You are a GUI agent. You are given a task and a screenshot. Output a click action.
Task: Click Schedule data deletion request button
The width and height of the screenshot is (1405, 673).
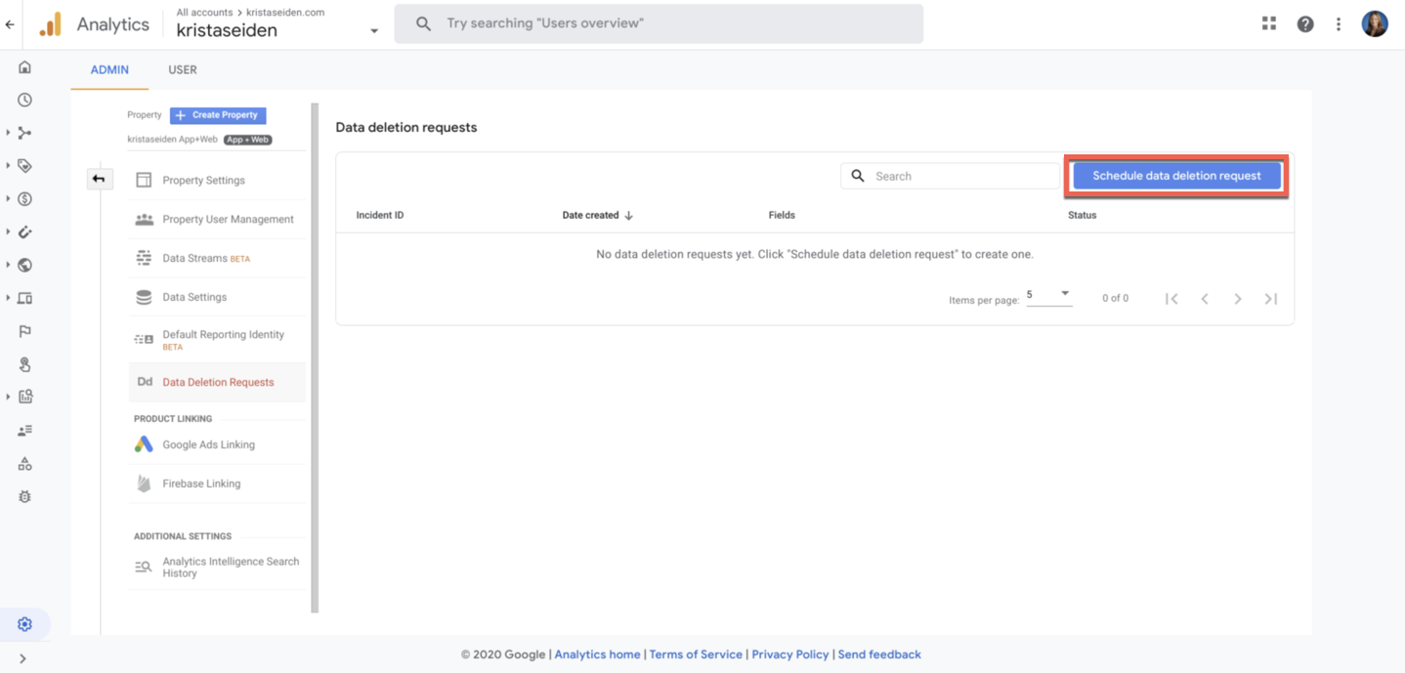(x=1176, y=176)
